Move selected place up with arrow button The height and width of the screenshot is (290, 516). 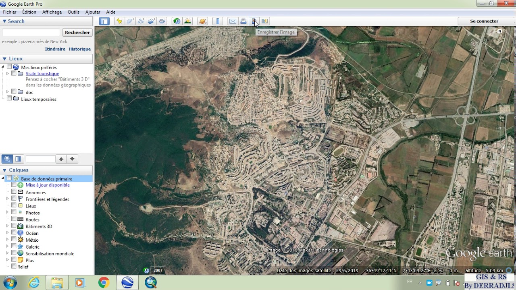(x=61, y=159)
